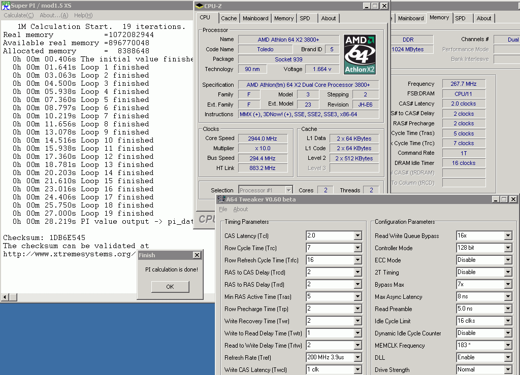The image size is (520, 375).
Task: Expand Write CAS Latency (Twcl) dropdown
Action: [357, 370]
